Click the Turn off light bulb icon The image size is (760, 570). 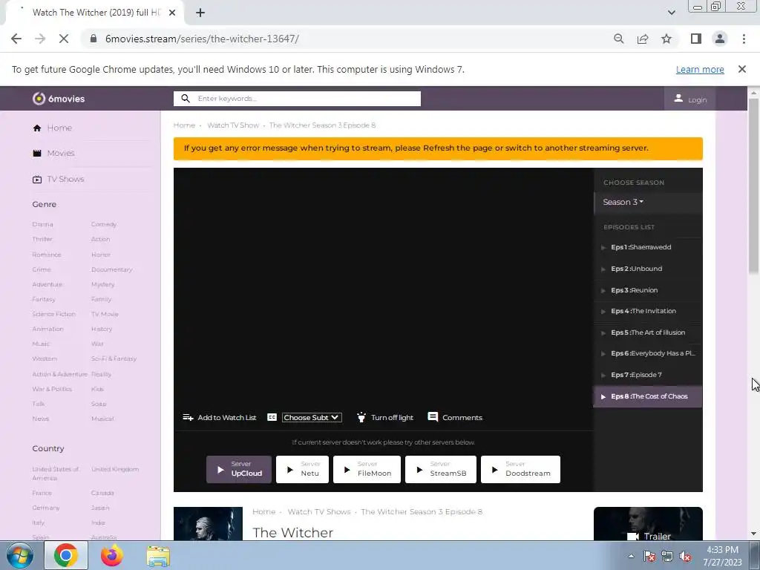(361, 417)
